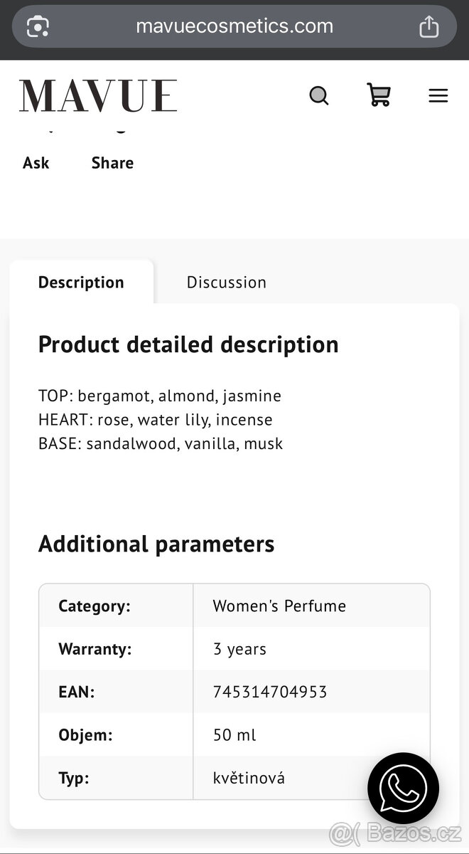This screenshot has height=854, width=469.
Task: Click the 3 years warranty value
Action: coord(239,649)
